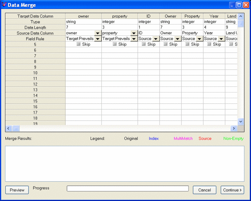
Task: Click inside the Merge Results box
Action: click(x=125, y=163)
